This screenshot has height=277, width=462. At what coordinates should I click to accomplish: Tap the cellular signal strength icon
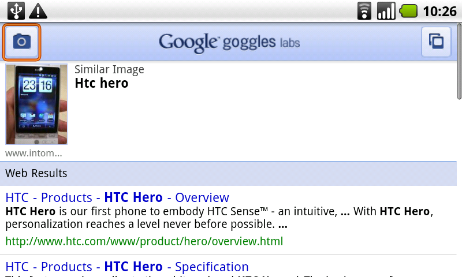(x=385, y=10)
